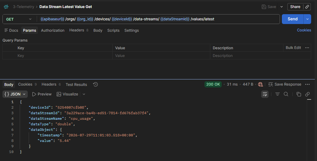
Task: Click the "cpu_usage" value
Action: [81, 119]
